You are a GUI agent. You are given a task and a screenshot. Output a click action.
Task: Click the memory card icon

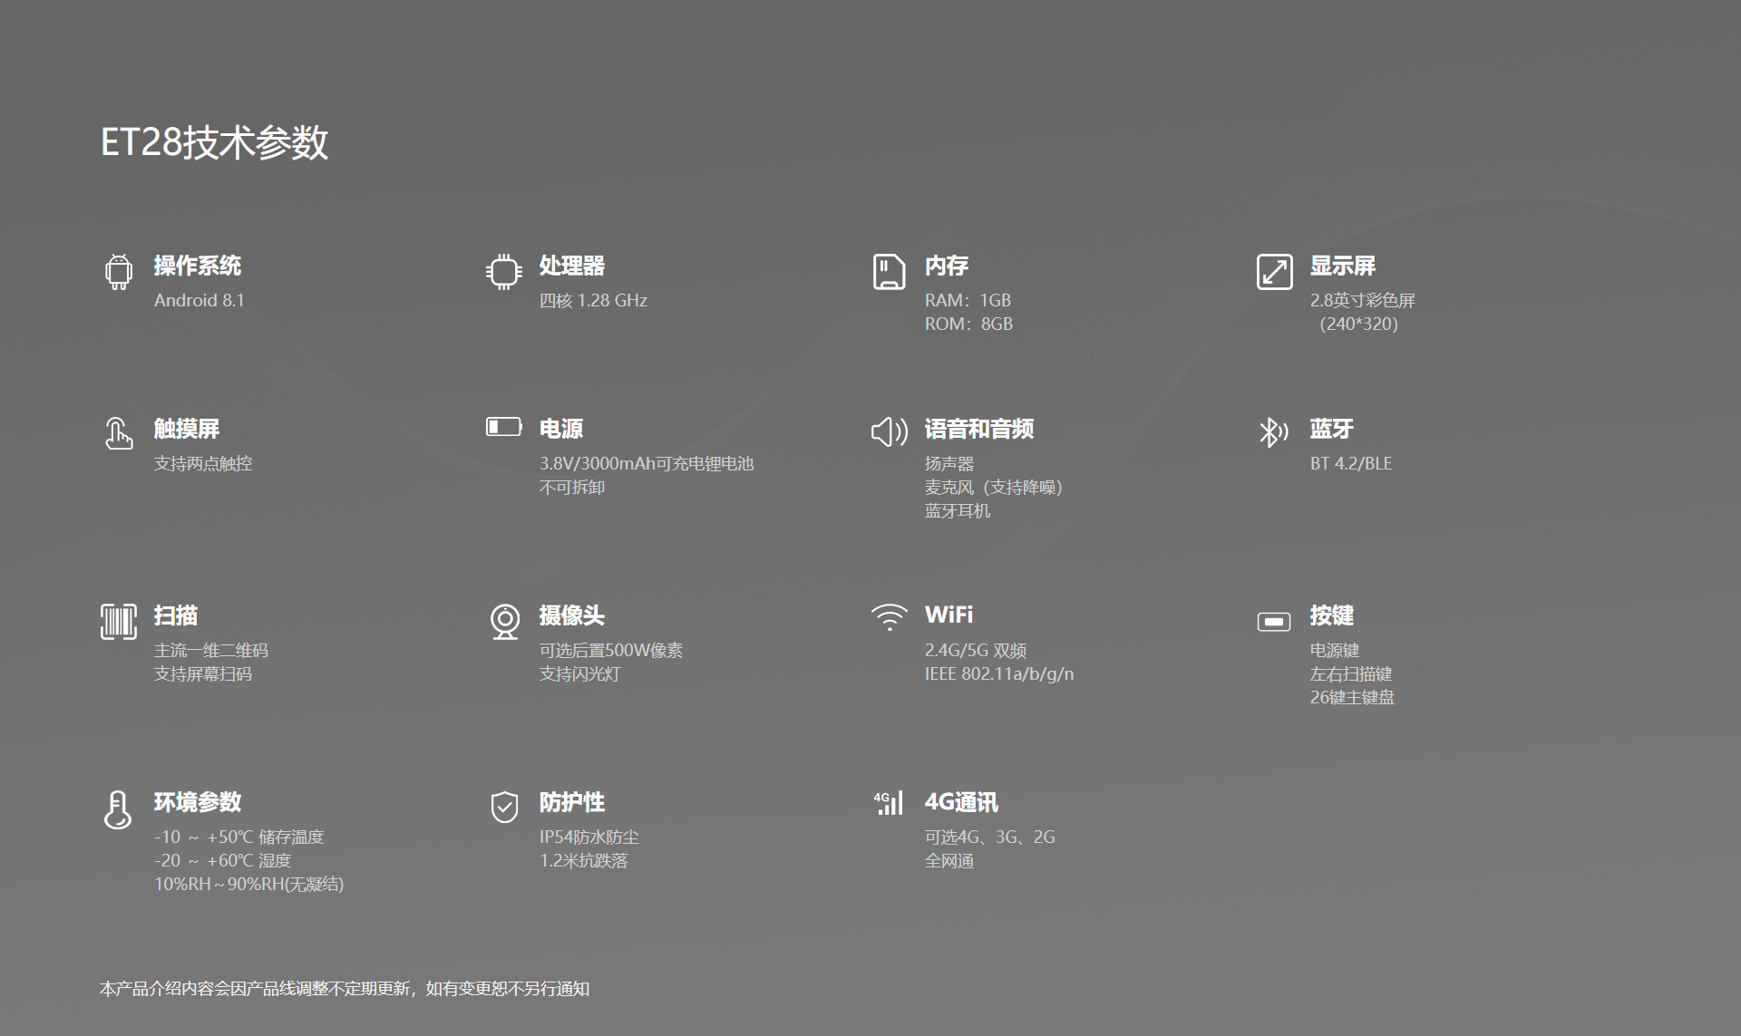(x=889, y=272)
